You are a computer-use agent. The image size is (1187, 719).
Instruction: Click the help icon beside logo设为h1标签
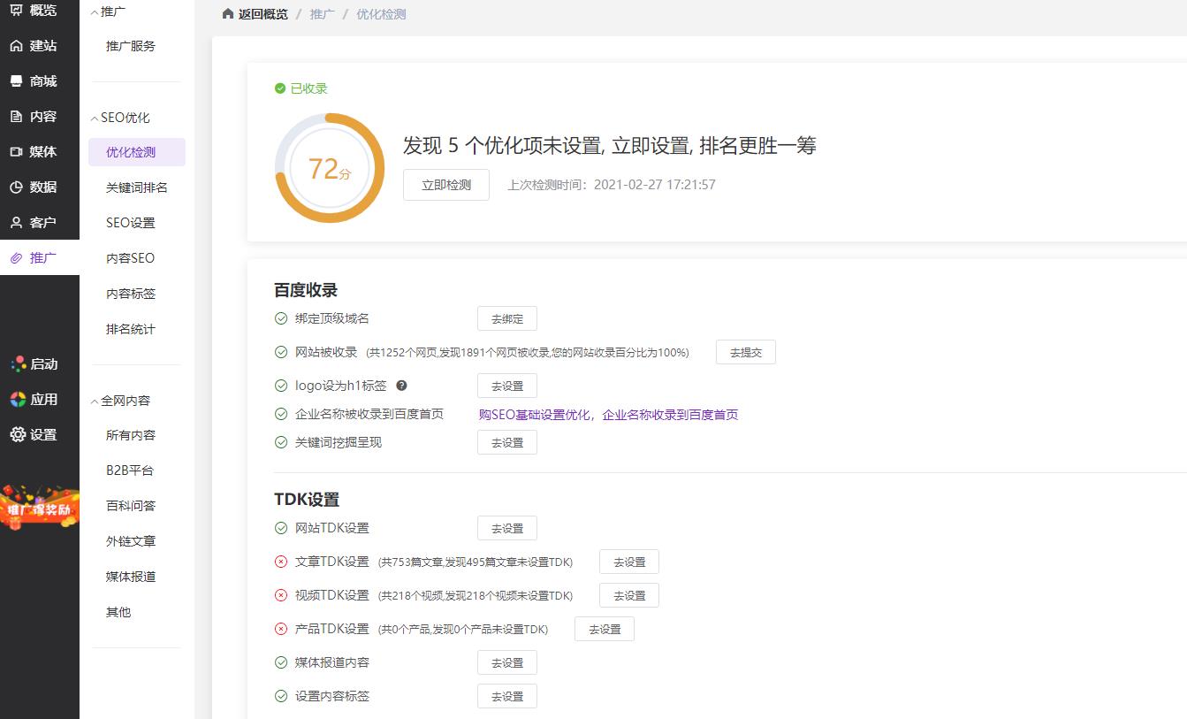point(402,385)
